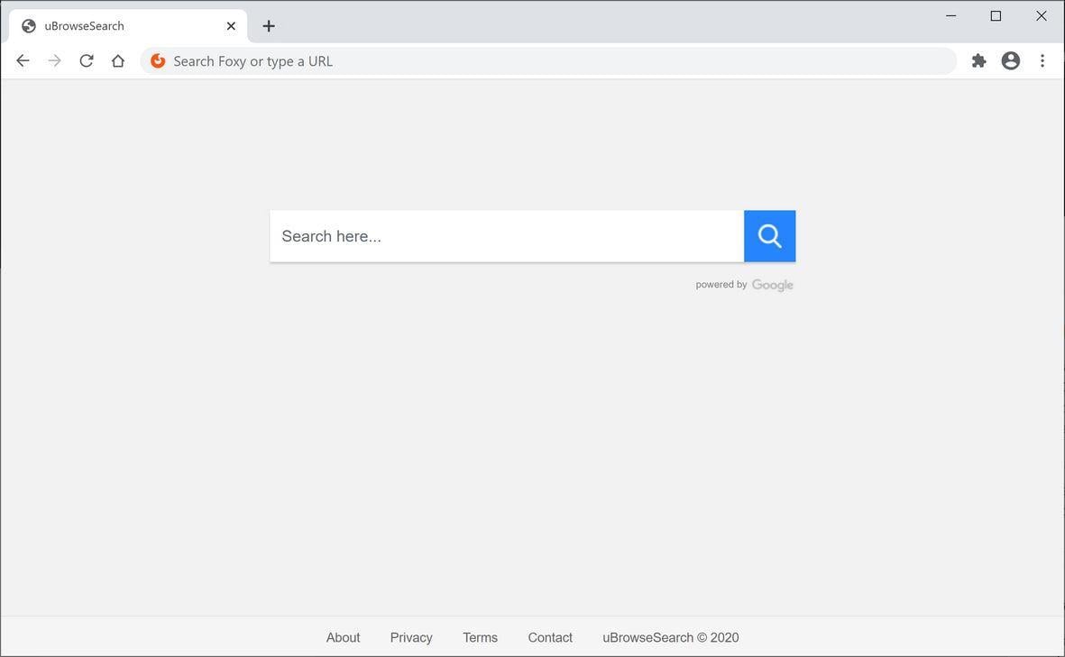Close the uBrowseSearch tab
The image size is (1065, 657).
coord(231,26)
